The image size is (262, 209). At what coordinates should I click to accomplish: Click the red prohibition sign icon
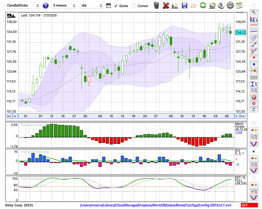tap(254, 97)
